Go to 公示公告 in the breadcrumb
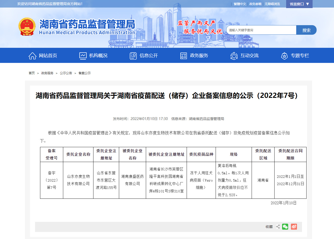Viewport: 334px width, 239px height. 66,73
